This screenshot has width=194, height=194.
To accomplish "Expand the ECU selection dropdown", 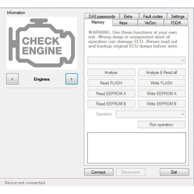I will [136, 60].
